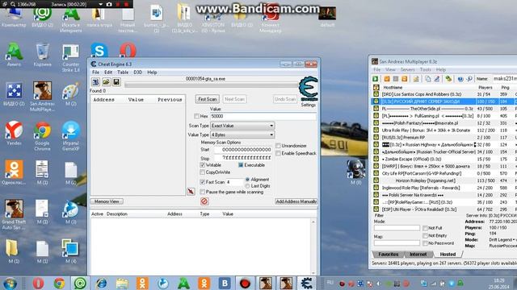Open the SA-MP Tools menu

point(426,70)
